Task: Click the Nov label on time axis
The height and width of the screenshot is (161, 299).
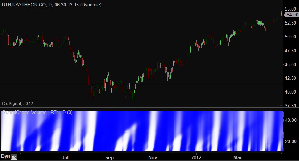Action: coord(153,157)
